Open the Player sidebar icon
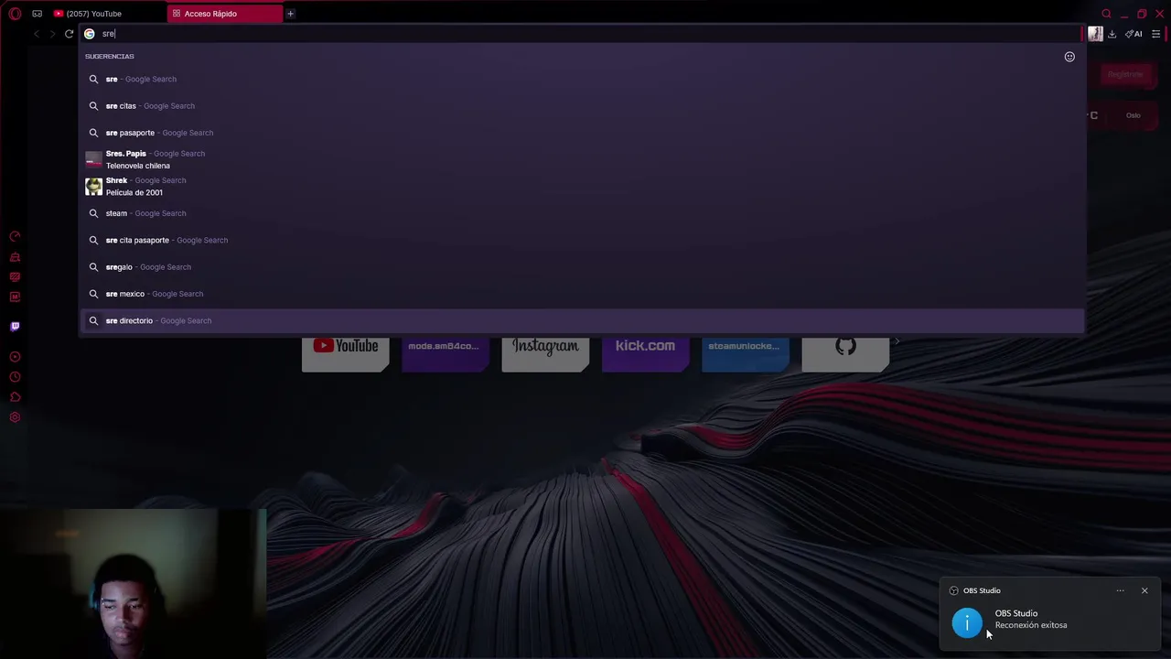Image resolution: width=1171 pixels, height=659 pixels. coord(15,357)
